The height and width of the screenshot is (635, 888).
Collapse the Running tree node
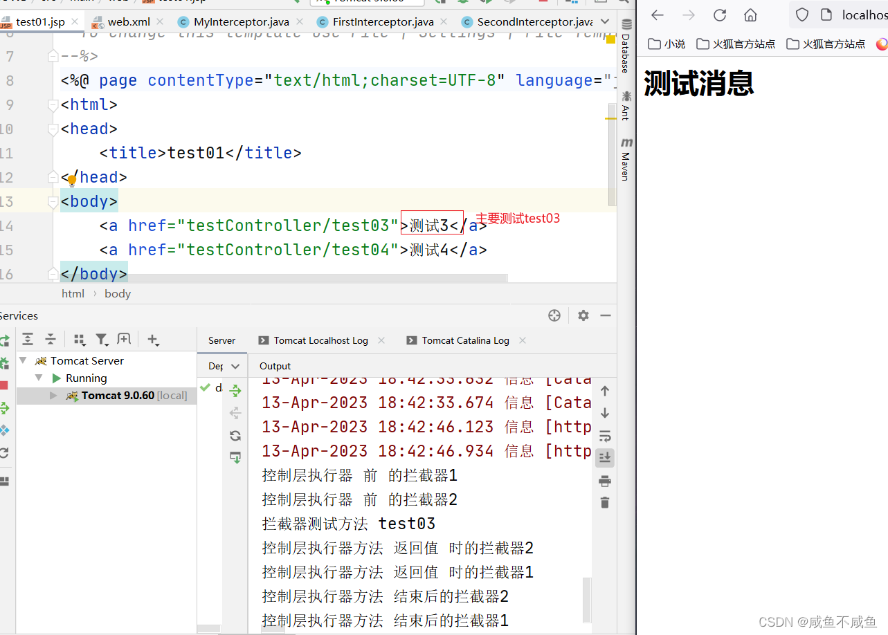[39, 378]
